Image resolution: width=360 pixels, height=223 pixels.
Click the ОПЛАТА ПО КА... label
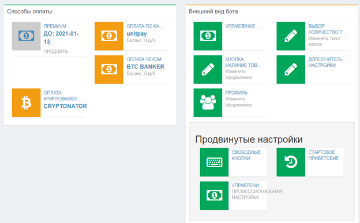point(145,26)
